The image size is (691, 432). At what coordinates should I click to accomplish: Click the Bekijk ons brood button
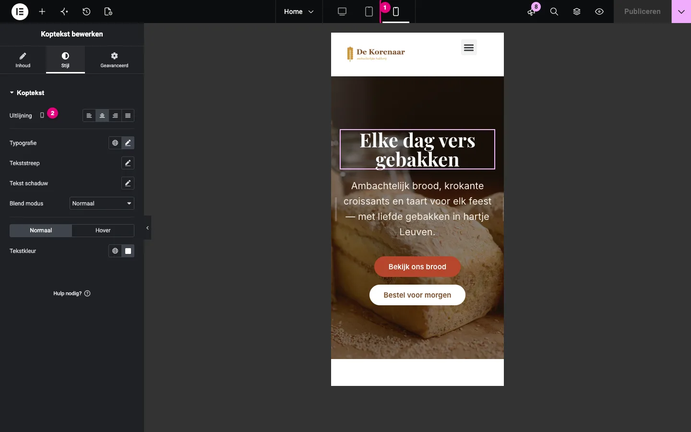click(x=417, y=267)
